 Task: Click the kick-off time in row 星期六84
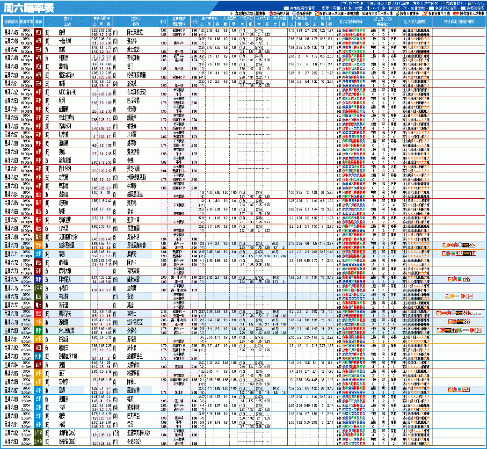(x=26, y=364)
